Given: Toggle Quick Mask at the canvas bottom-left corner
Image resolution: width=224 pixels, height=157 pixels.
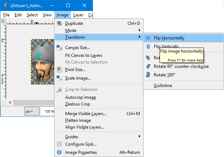Looking at the screenshot, I should click(x=4, y=102).
